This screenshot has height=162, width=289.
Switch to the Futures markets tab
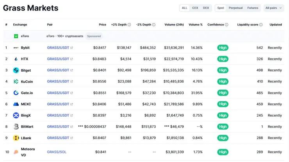(253, 8)
